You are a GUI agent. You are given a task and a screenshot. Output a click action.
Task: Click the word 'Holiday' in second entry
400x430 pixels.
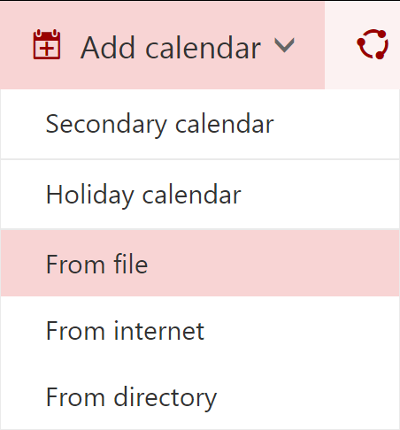(x=90, y=195)
